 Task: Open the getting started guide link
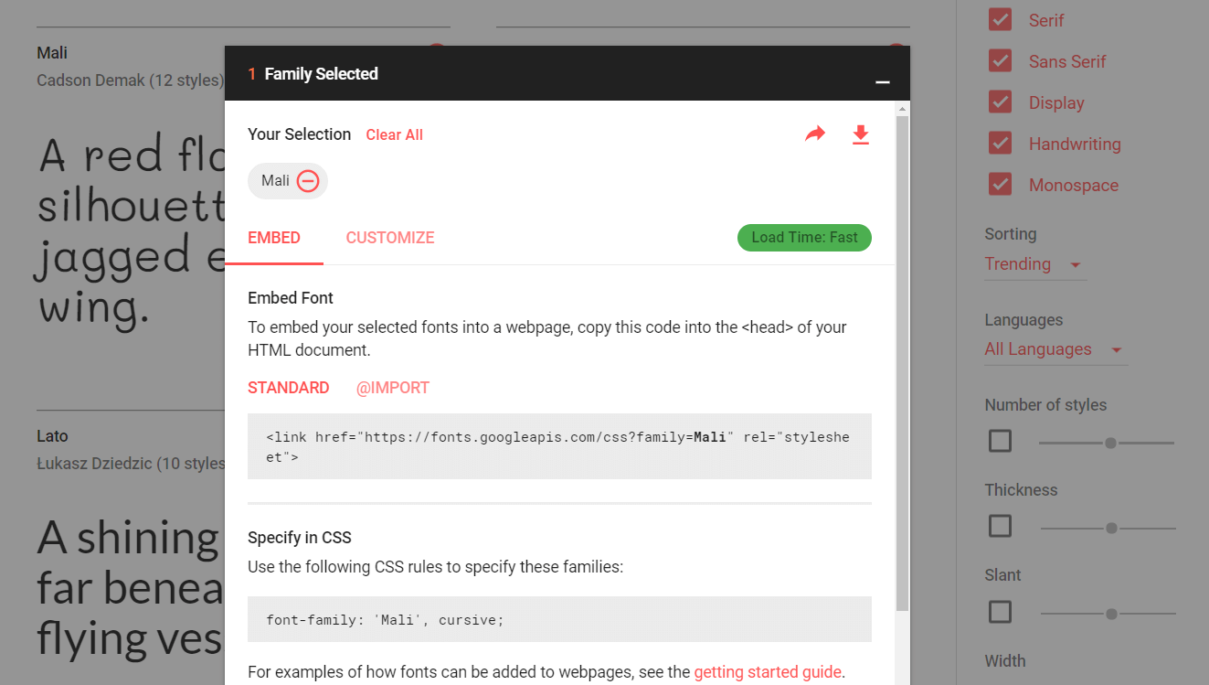[768, 672]
